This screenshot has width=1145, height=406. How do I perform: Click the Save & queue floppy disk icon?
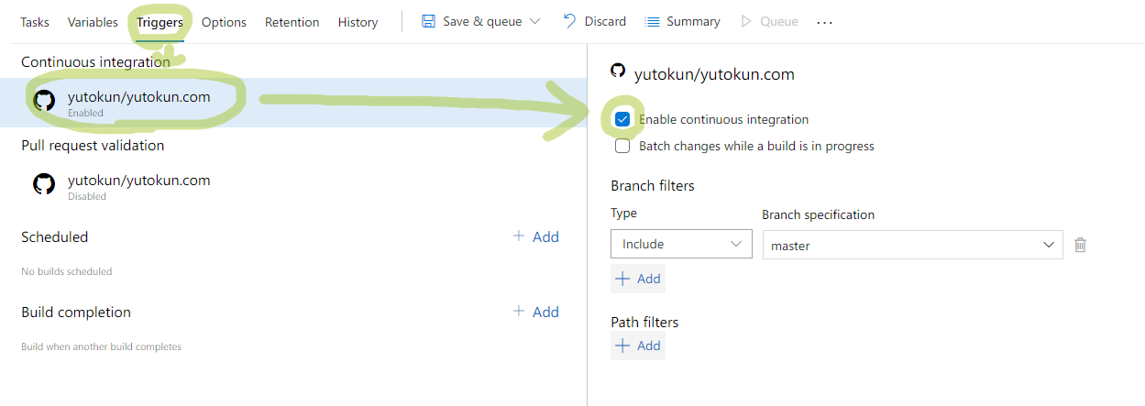(x=428, y=21)
